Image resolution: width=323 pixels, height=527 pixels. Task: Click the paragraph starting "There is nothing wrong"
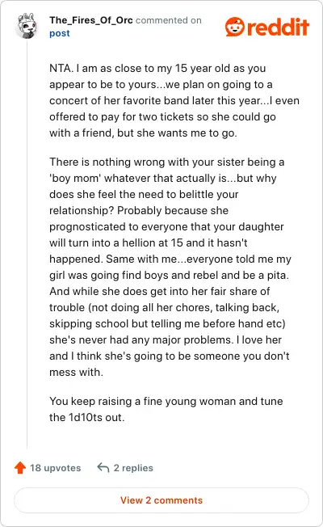(x=170, y=268)
